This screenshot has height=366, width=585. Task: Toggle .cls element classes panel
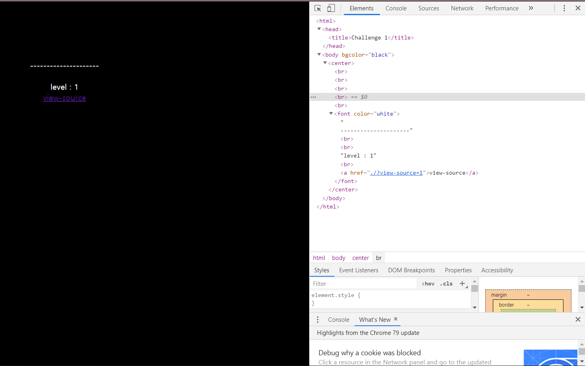pos(446,283)
